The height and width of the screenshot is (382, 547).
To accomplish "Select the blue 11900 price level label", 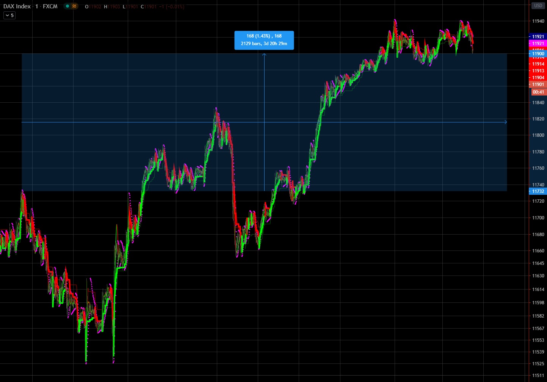I will coord(538,53).
